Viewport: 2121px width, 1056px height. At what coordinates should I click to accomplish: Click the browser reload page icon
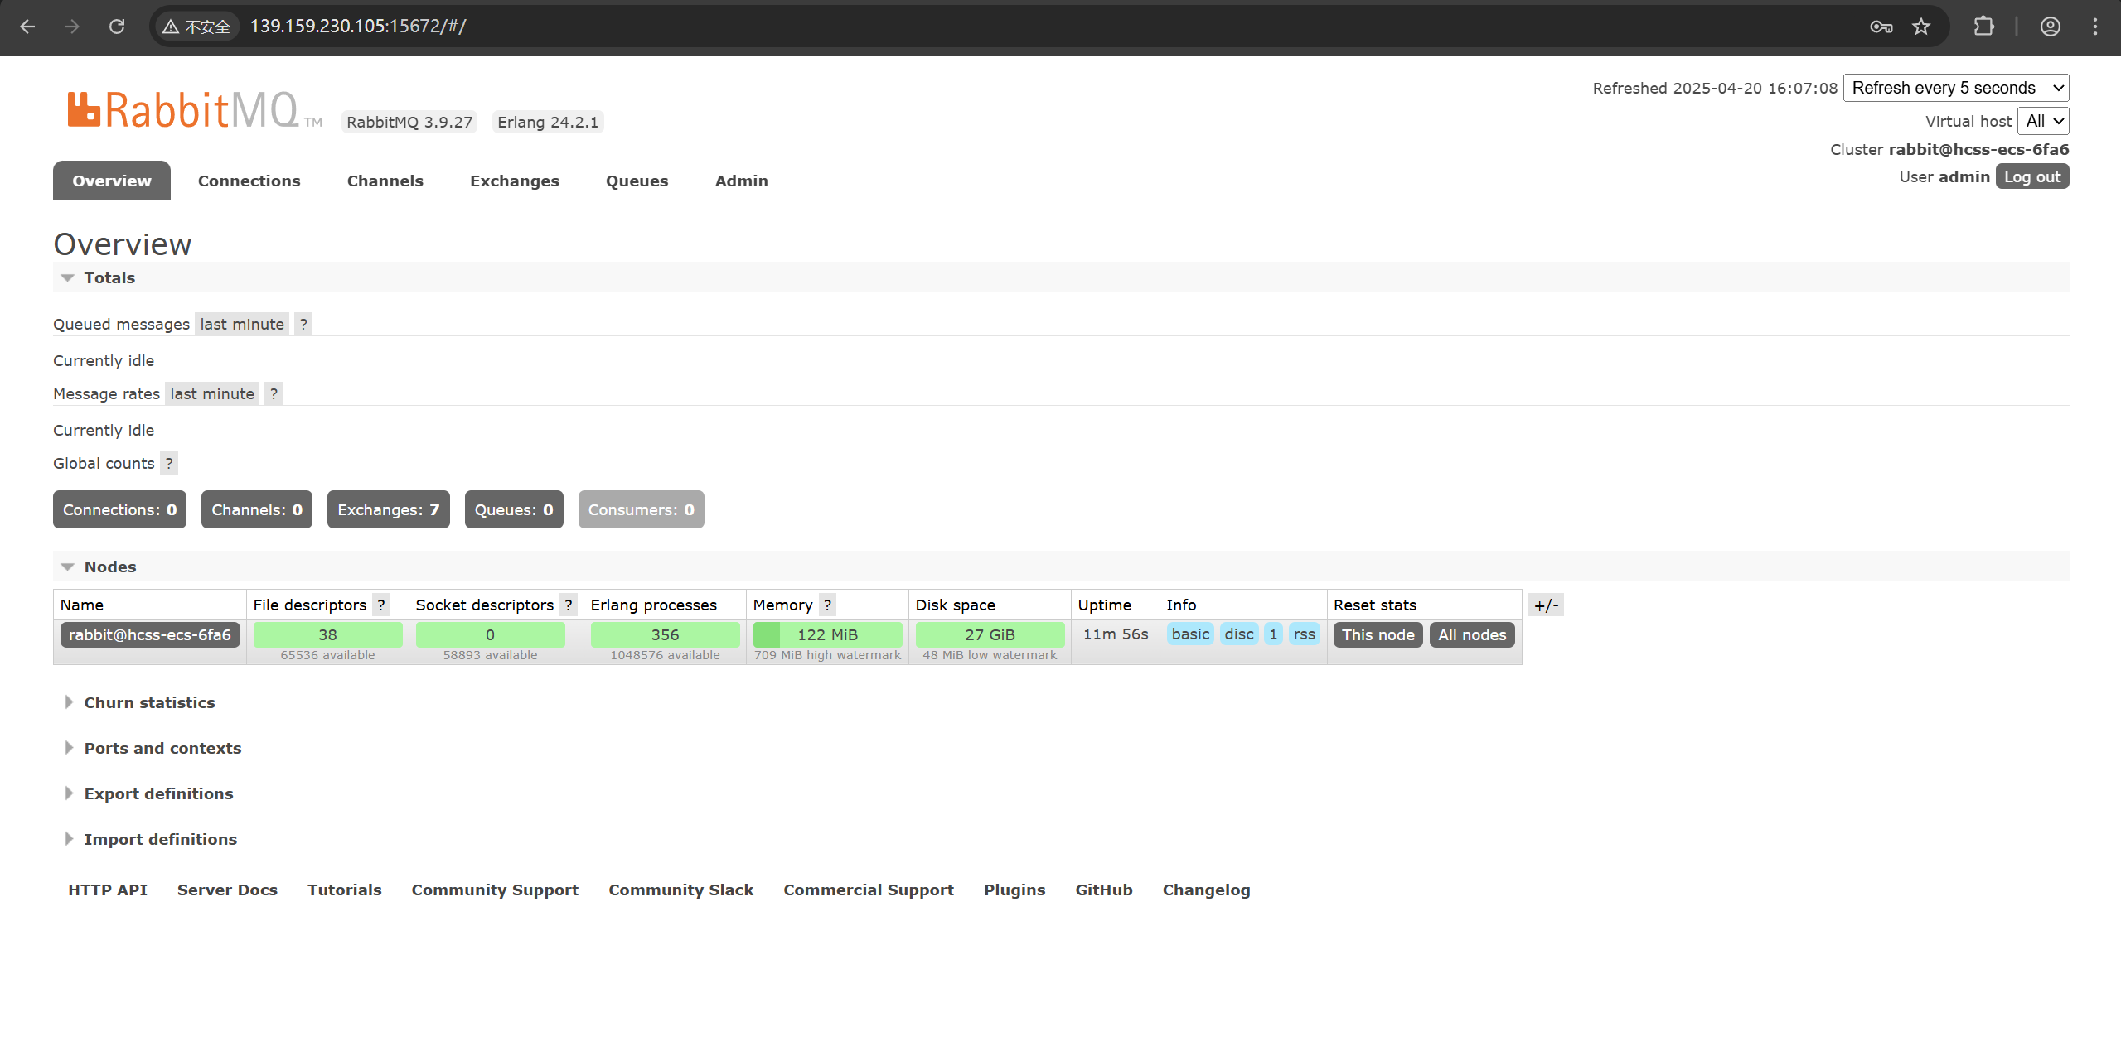tap(117, 27)
